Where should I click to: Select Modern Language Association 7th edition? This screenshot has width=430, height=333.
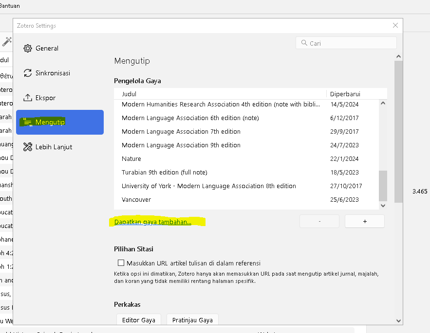click(x=246, y=132)
